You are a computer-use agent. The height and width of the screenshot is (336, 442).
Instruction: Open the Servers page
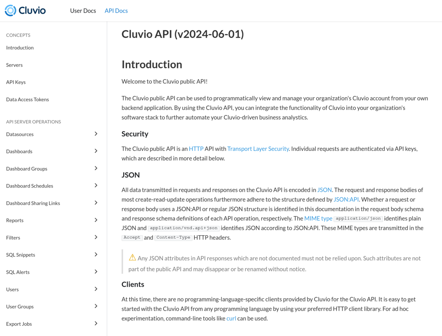[x=14, y=65]
